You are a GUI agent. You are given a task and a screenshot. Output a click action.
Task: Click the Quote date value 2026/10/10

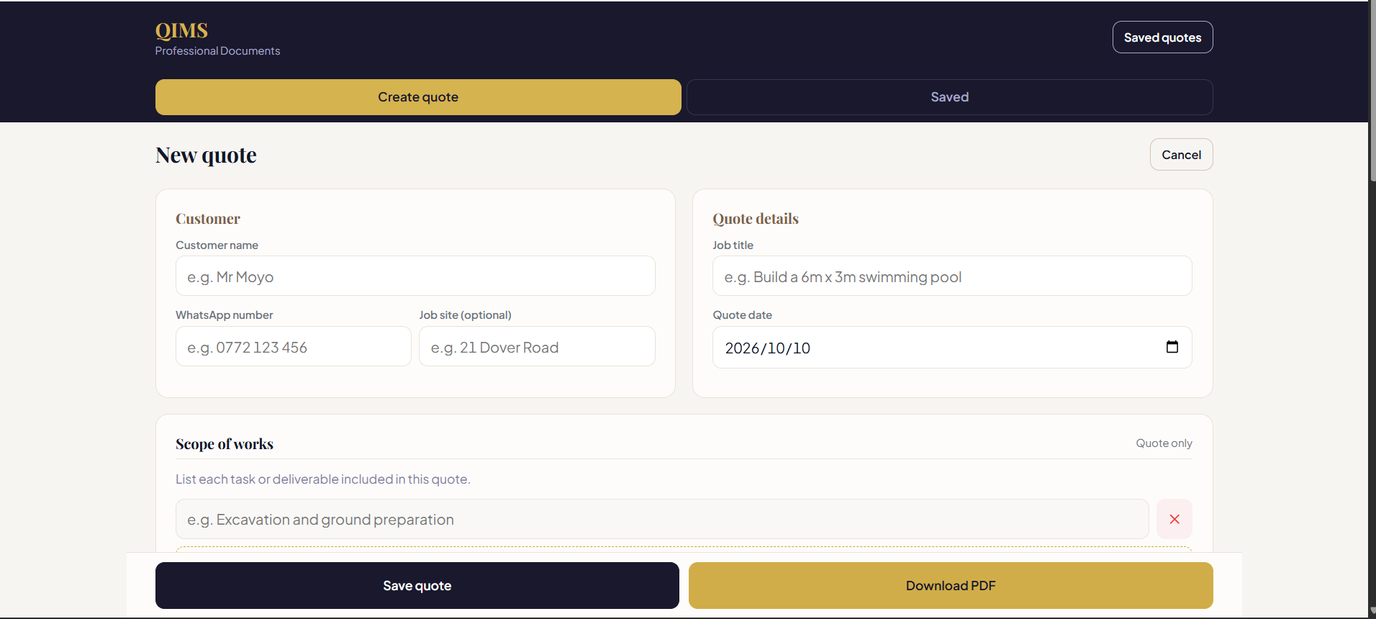[x=767, y=348]
